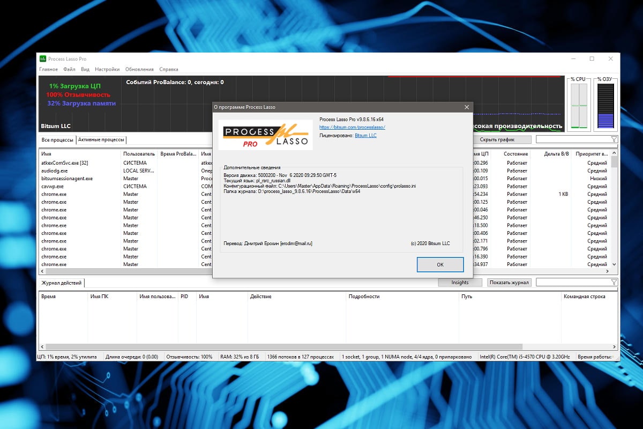Click the LOCAL SERV... user cell

[x=139, y=171]
